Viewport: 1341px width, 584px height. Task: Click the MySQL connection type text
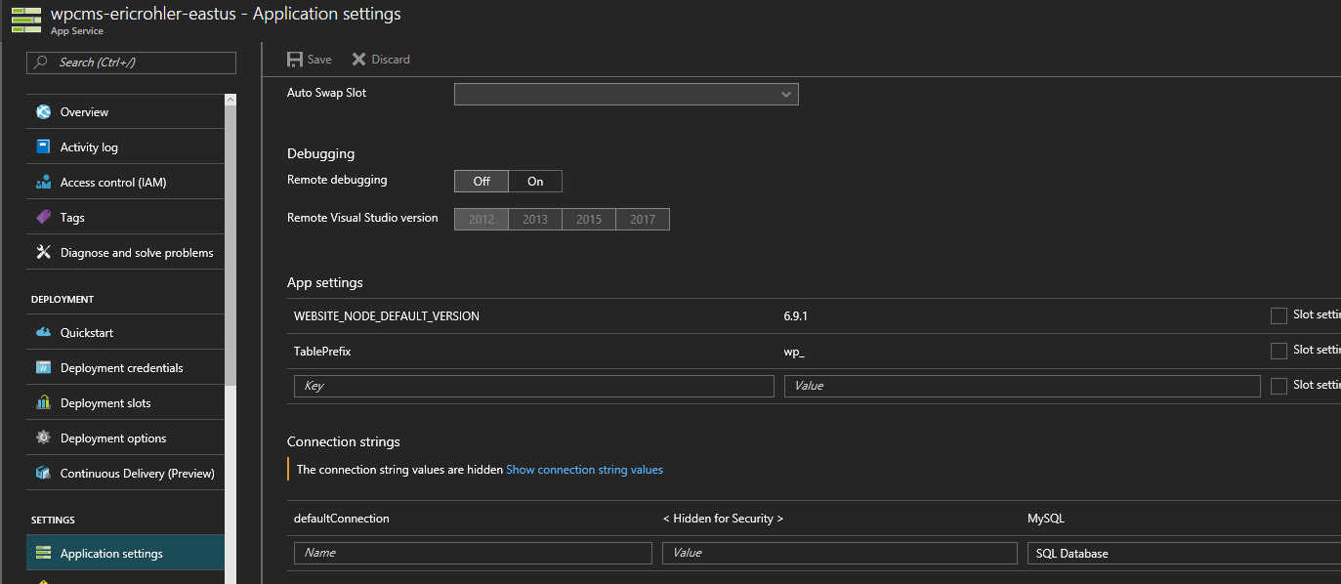(x=1046, y=519)
